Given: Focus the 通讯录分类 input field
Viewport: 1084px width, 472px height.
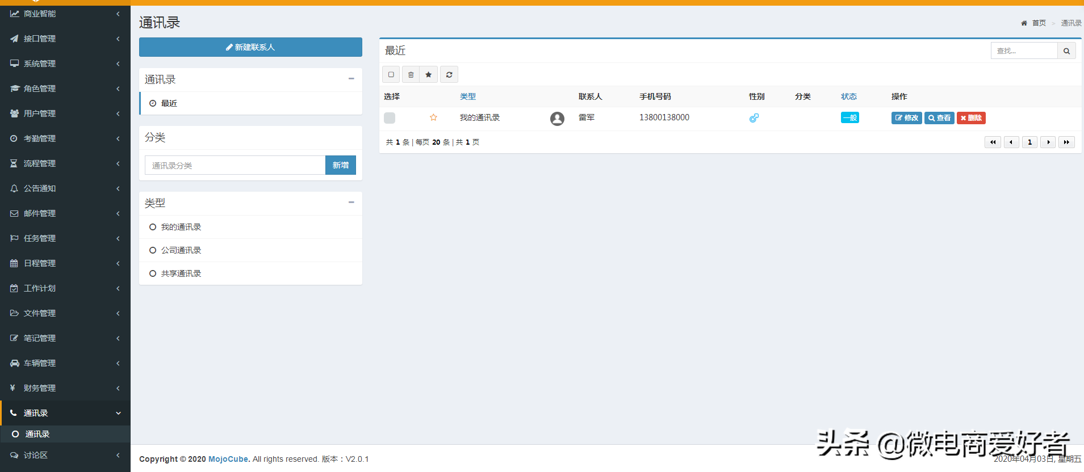Looking at the screenshot, I should coord(235,165).
